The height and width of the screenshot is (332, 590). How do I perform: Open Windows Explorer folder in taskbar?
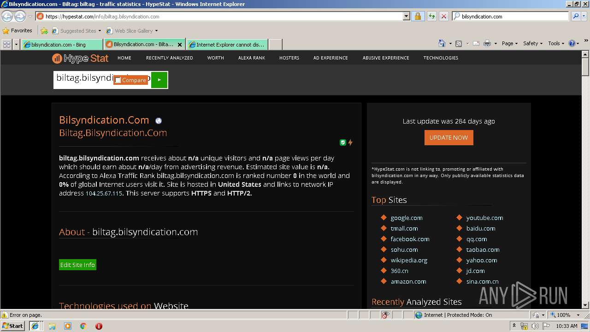(x=52, y=326)
